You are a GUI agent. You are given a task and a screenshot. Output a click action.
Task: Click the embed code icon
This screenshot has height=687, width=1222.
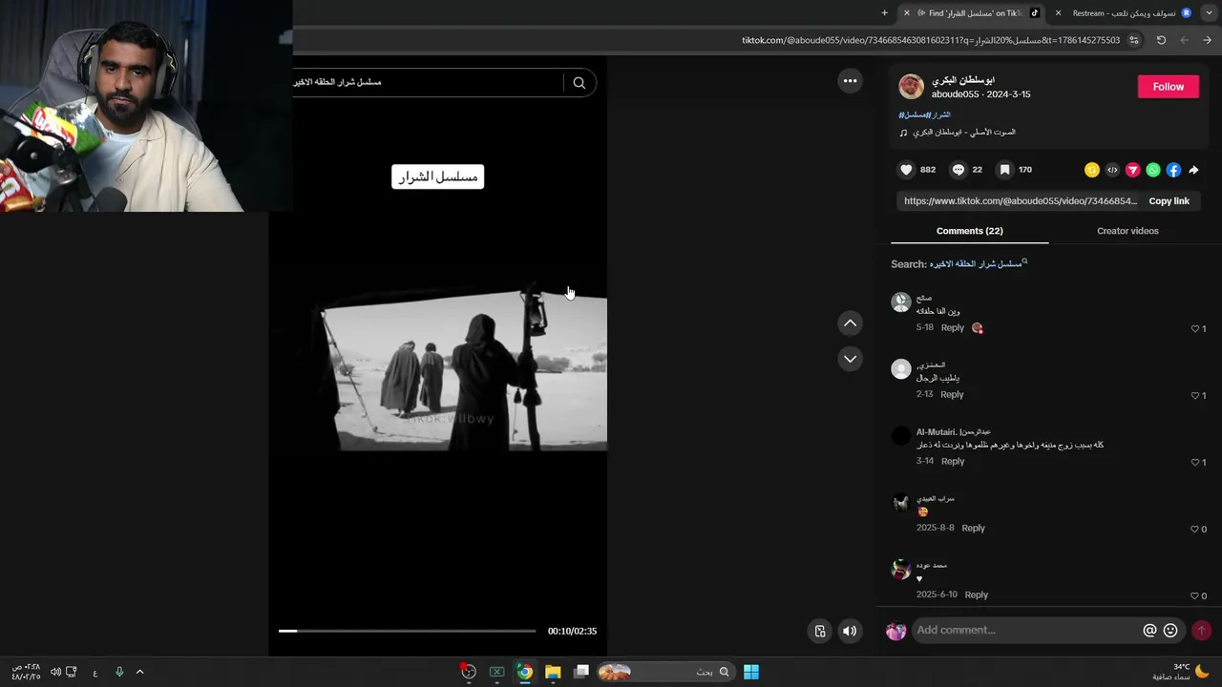click(1112, 170)
